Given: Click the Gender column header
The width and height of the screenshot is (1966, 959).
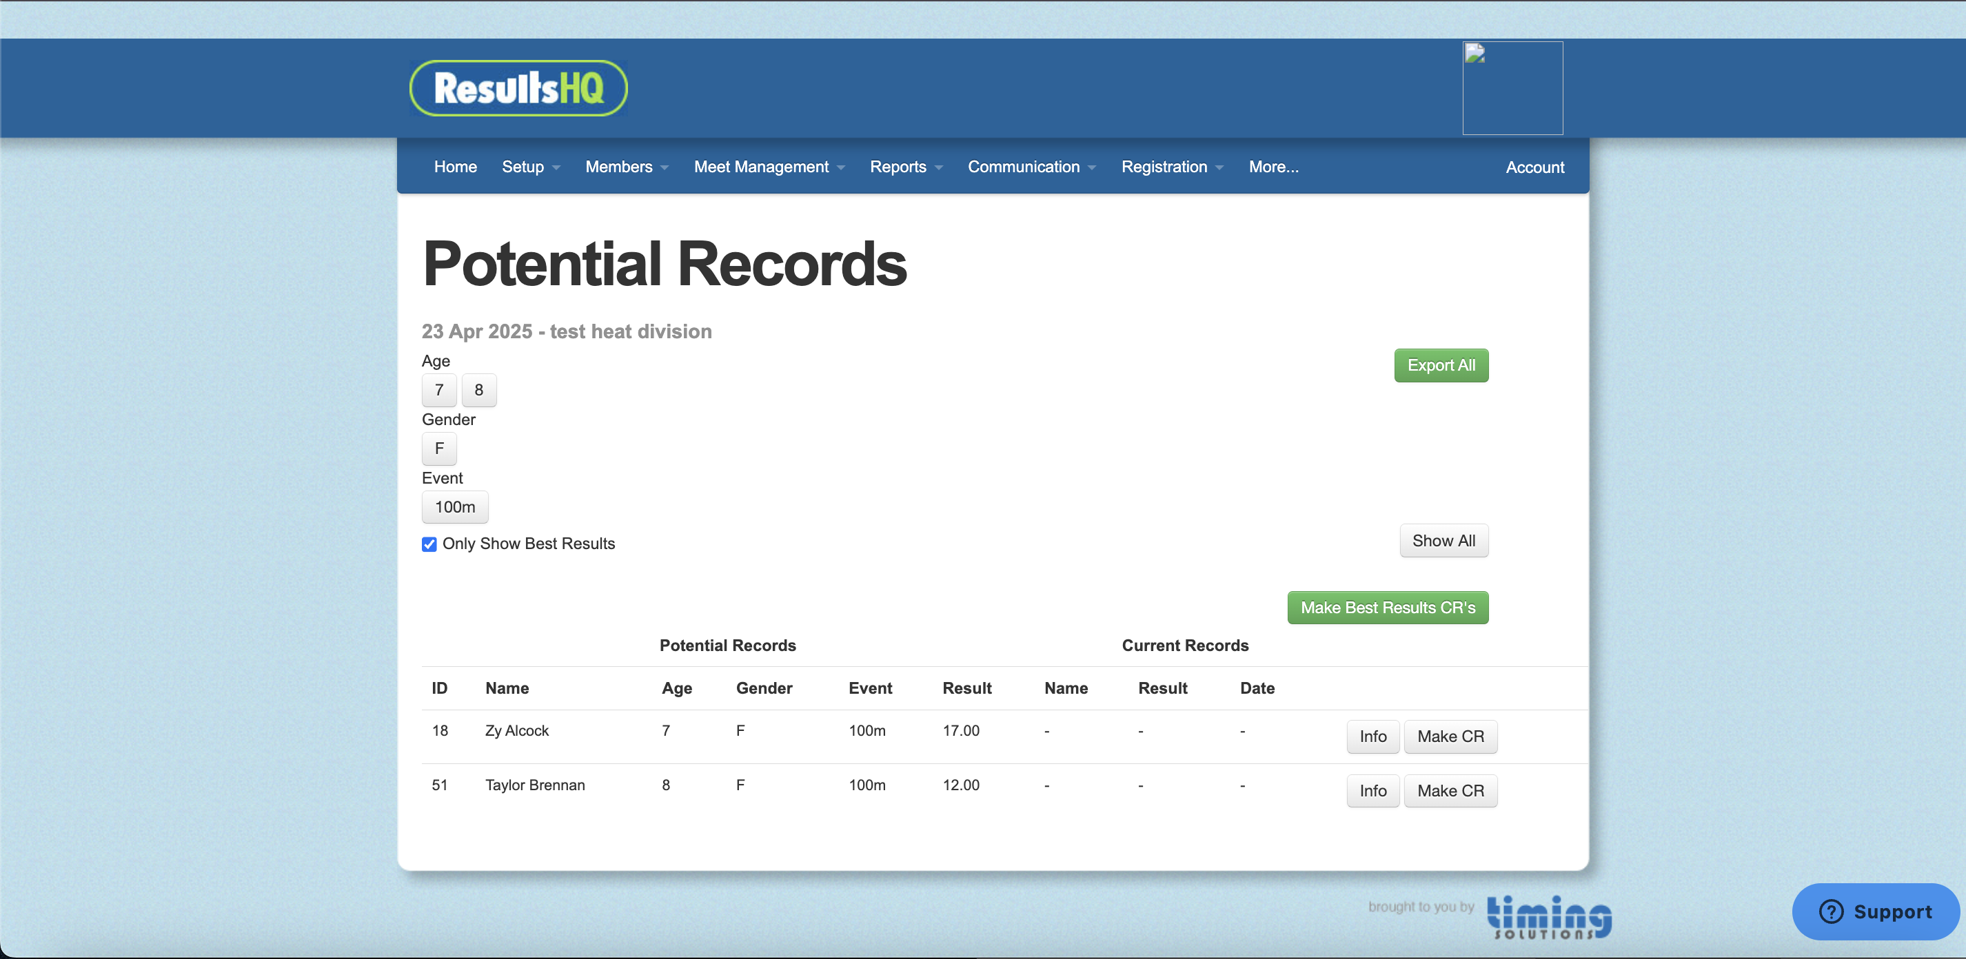Looking at the screenshot, I should click(x=764, y=688).
